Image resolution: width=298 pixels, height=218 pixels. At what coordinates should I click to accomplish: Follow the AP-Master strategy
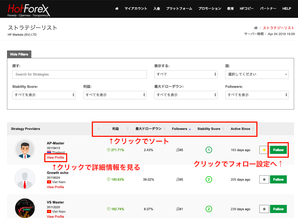[x=278, y=150]
